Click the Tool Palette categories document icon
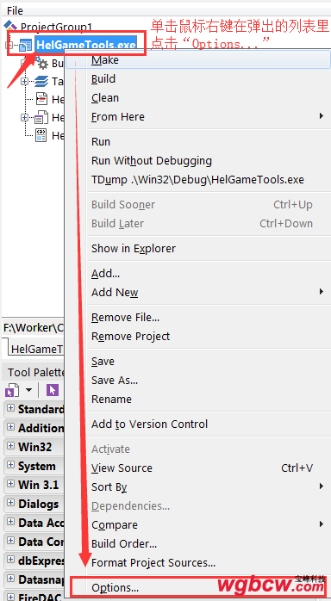The width and height of the screenshot is (331, 601). pos(12,391)
